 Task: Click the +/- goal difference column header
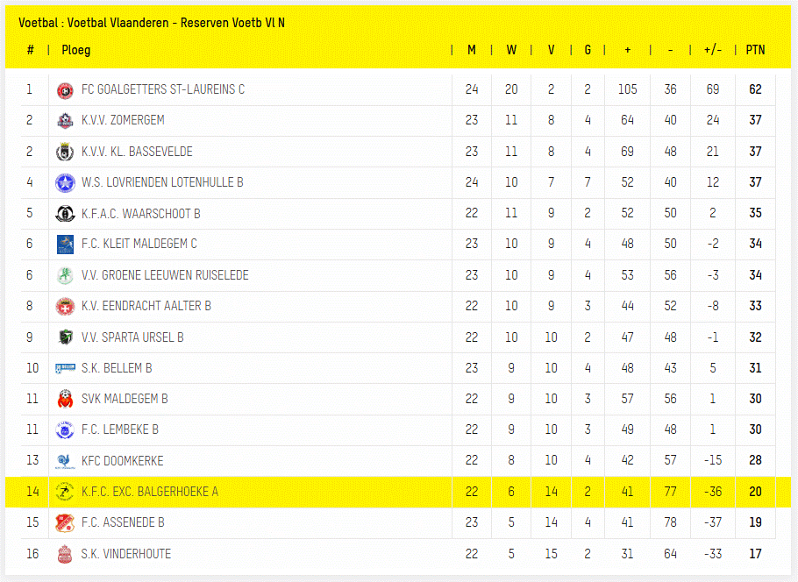712,50
